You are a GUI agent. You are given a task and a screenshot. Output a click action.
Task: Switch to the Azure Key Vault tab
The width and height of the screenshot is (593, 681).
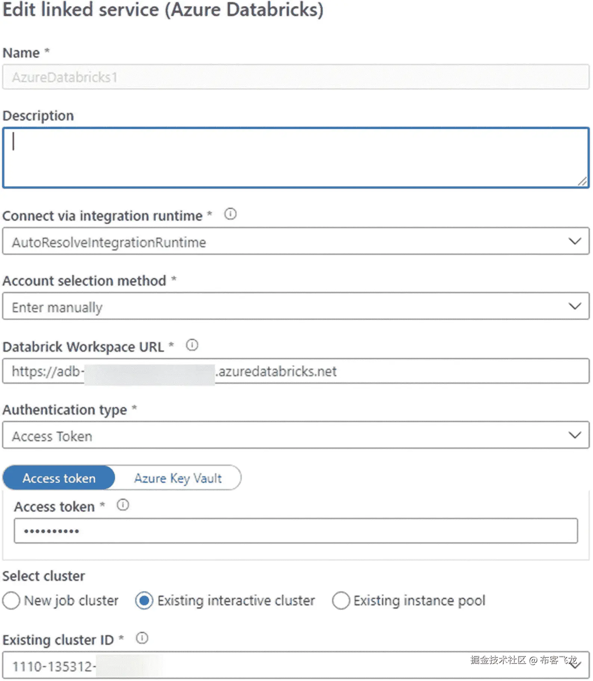click(x=178, y=478)
